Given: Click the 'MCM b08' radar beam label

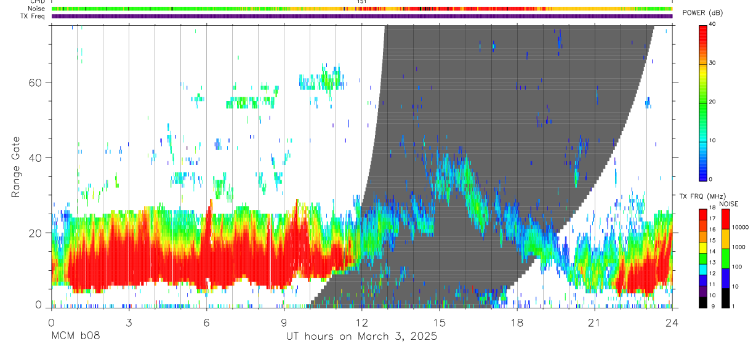Looking at the screenshot, I should 74,337.
